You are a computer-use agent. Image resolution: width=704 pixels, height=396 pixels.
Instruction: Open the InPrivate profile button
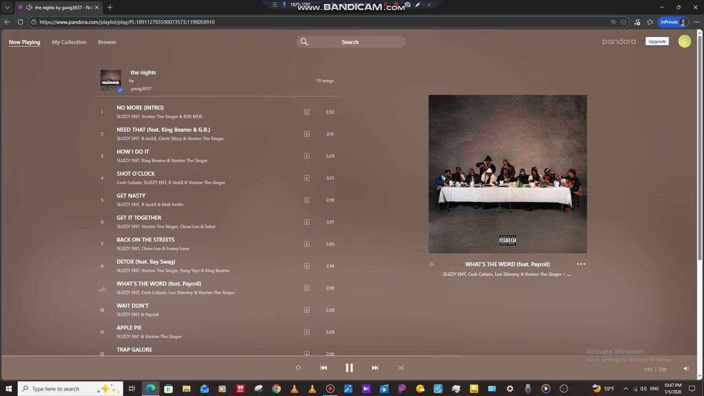click(674, 22)
